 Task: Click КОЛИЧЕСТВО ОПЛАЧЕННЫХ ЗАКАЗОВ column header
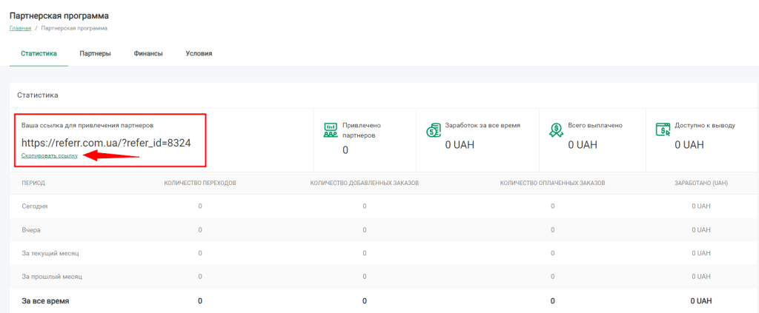tap(552, 182)
